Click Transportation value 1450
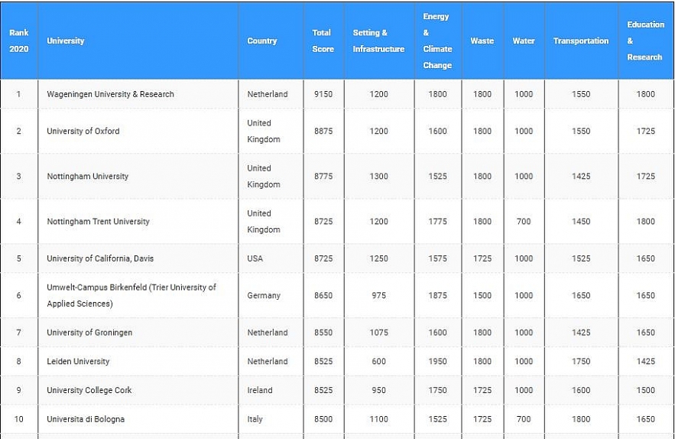This screenshot has width=675, height=439. click(581, 222)
